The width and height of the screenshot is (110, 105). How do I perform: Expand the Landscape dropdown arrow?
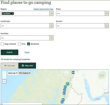coord(51,26)
